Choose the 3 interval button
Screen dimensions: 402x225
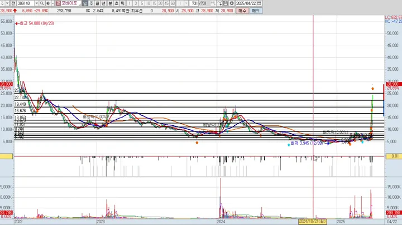[x=136, y=3]
